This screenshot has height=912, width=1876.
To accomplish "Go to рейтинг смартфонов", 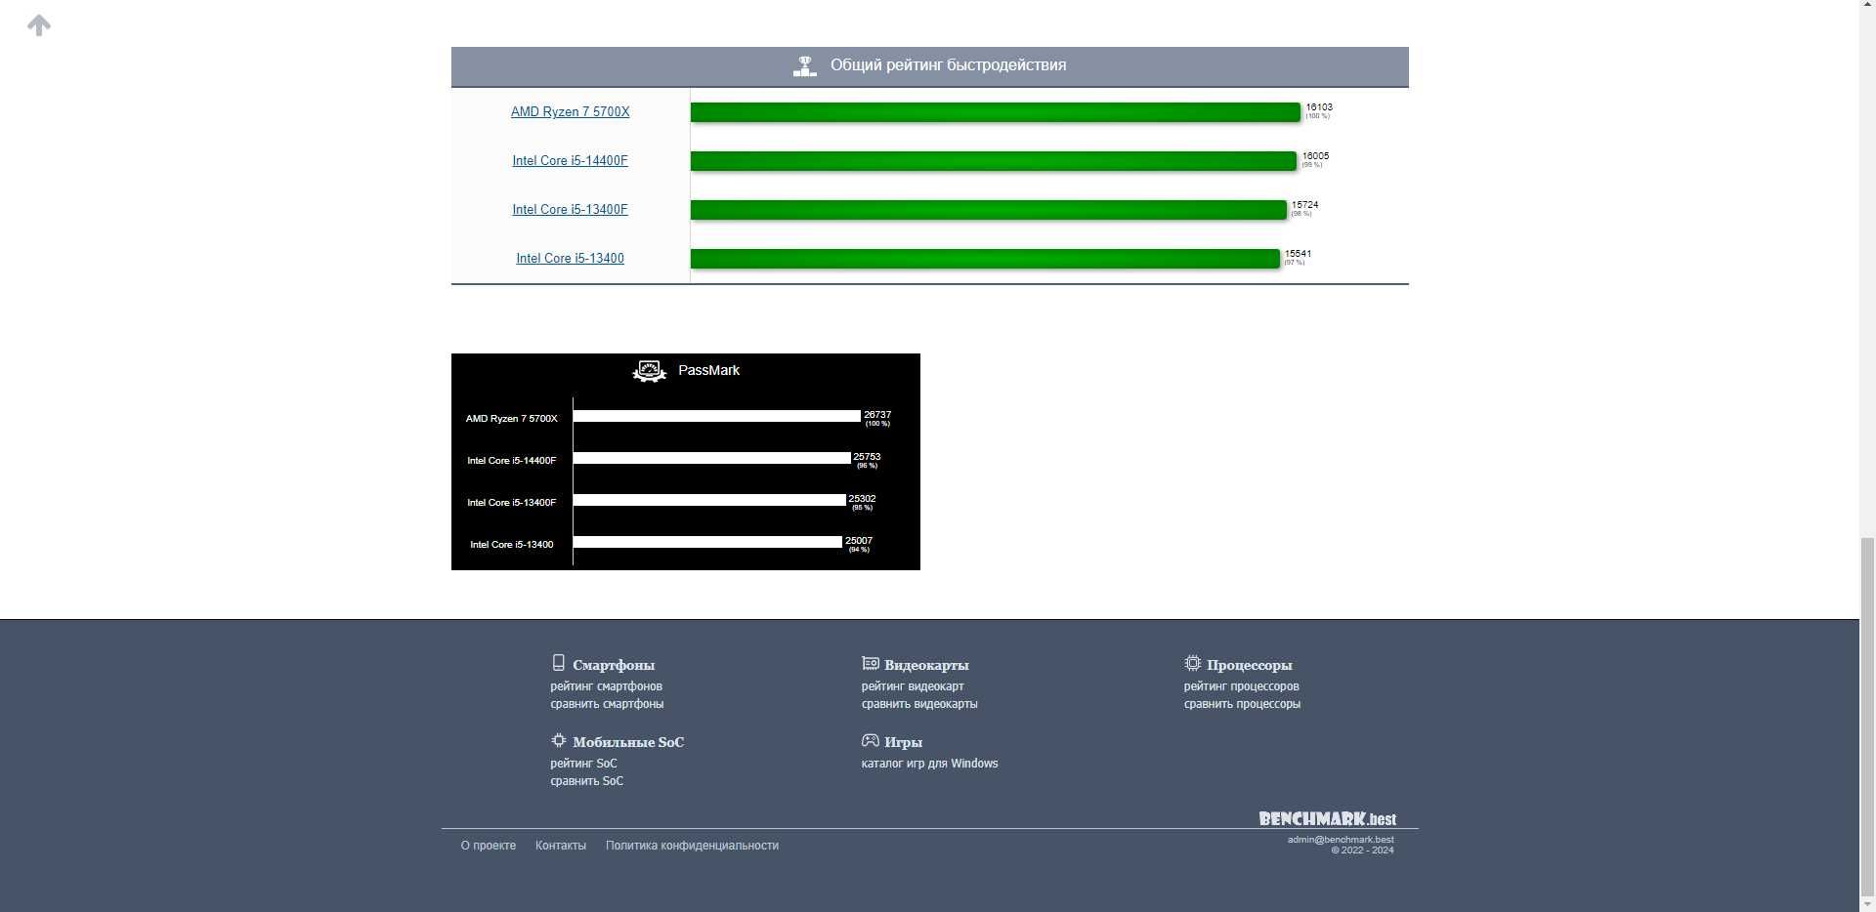I will [x=606, y=686].
